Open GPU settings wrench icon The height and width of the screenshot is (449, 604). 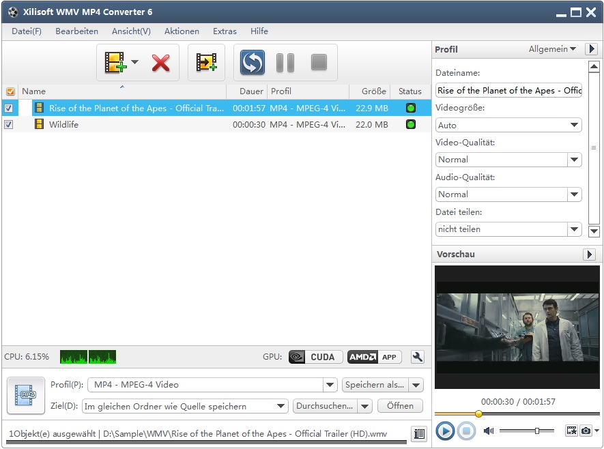(417, 357)
